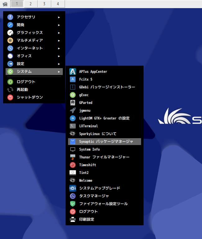Open the jgmenu entry label

85,110
